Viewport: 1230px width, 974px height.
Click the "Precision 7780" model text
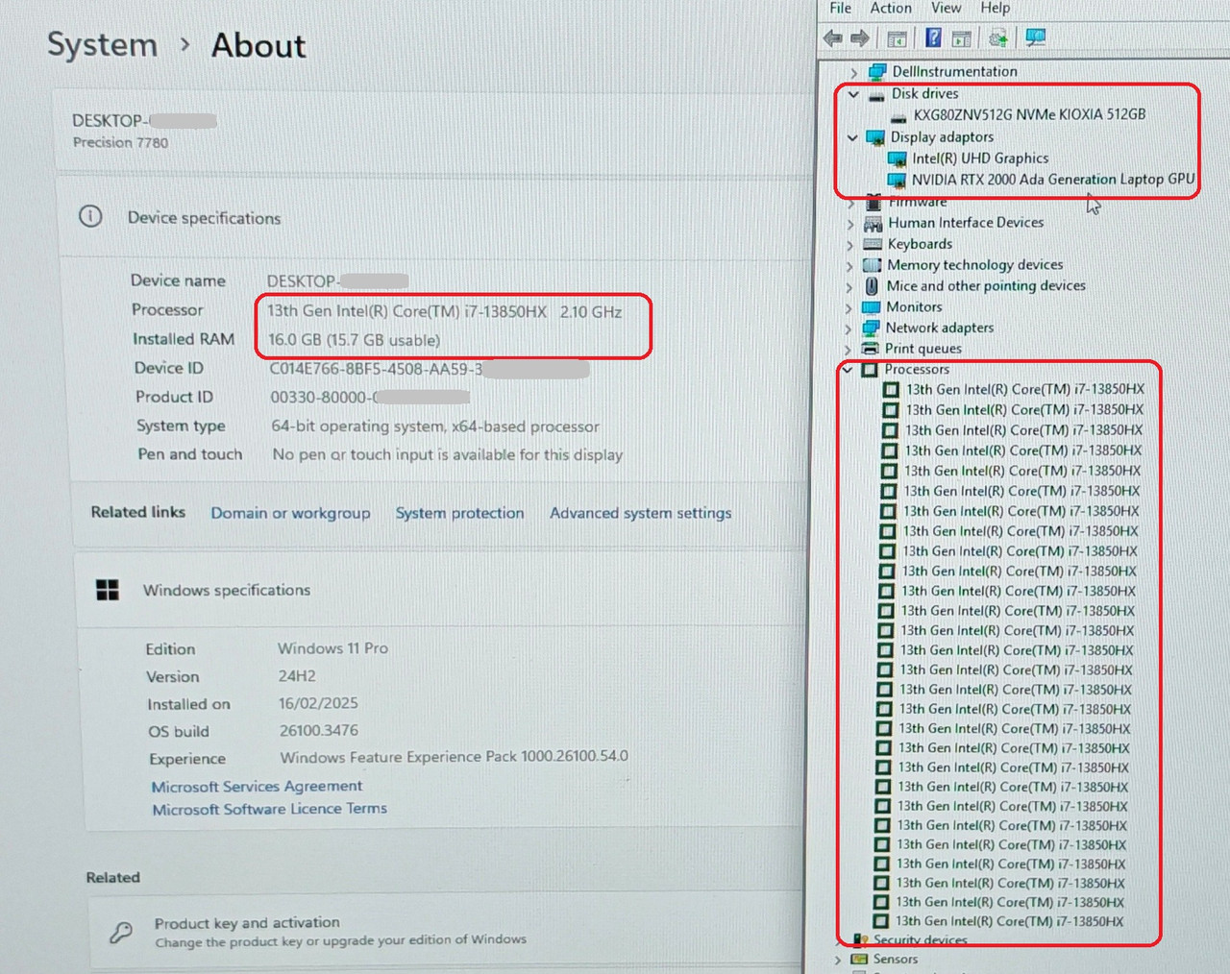tap(120, 142)
